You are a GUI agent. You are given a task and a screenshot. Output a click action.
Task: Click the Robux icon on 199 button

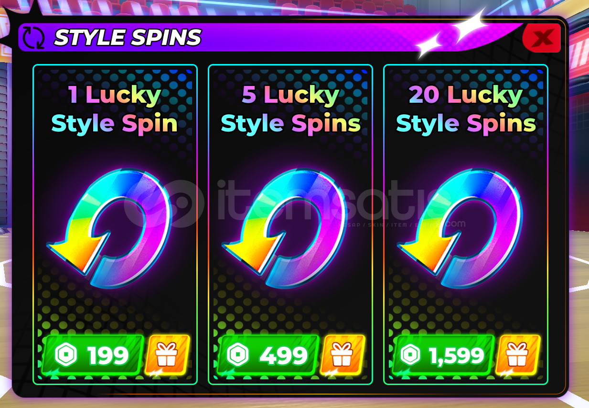(66, 355)
